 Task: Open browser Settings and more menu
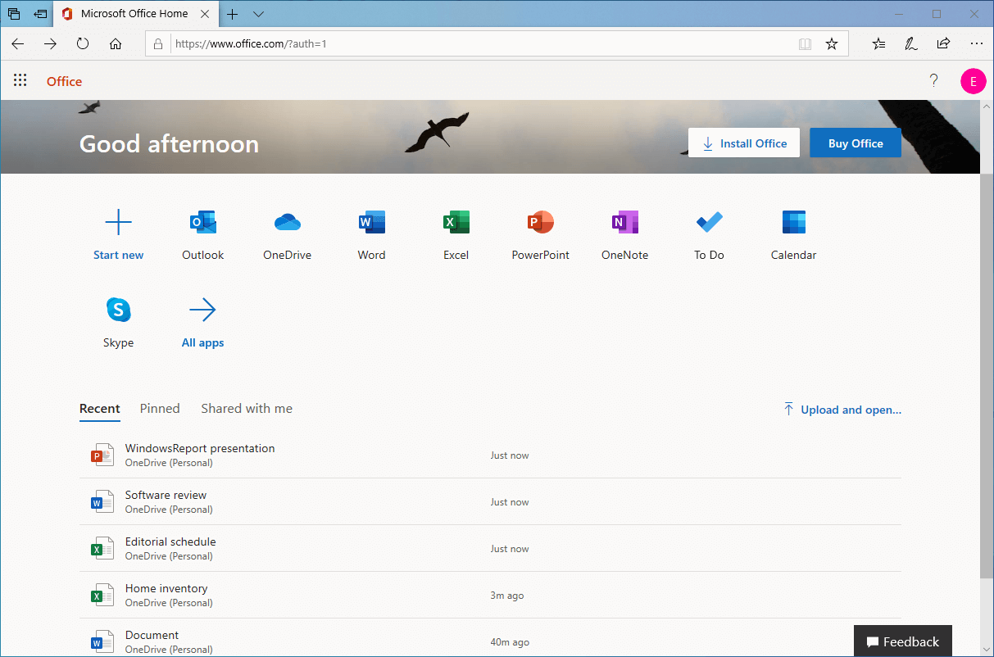976,43
